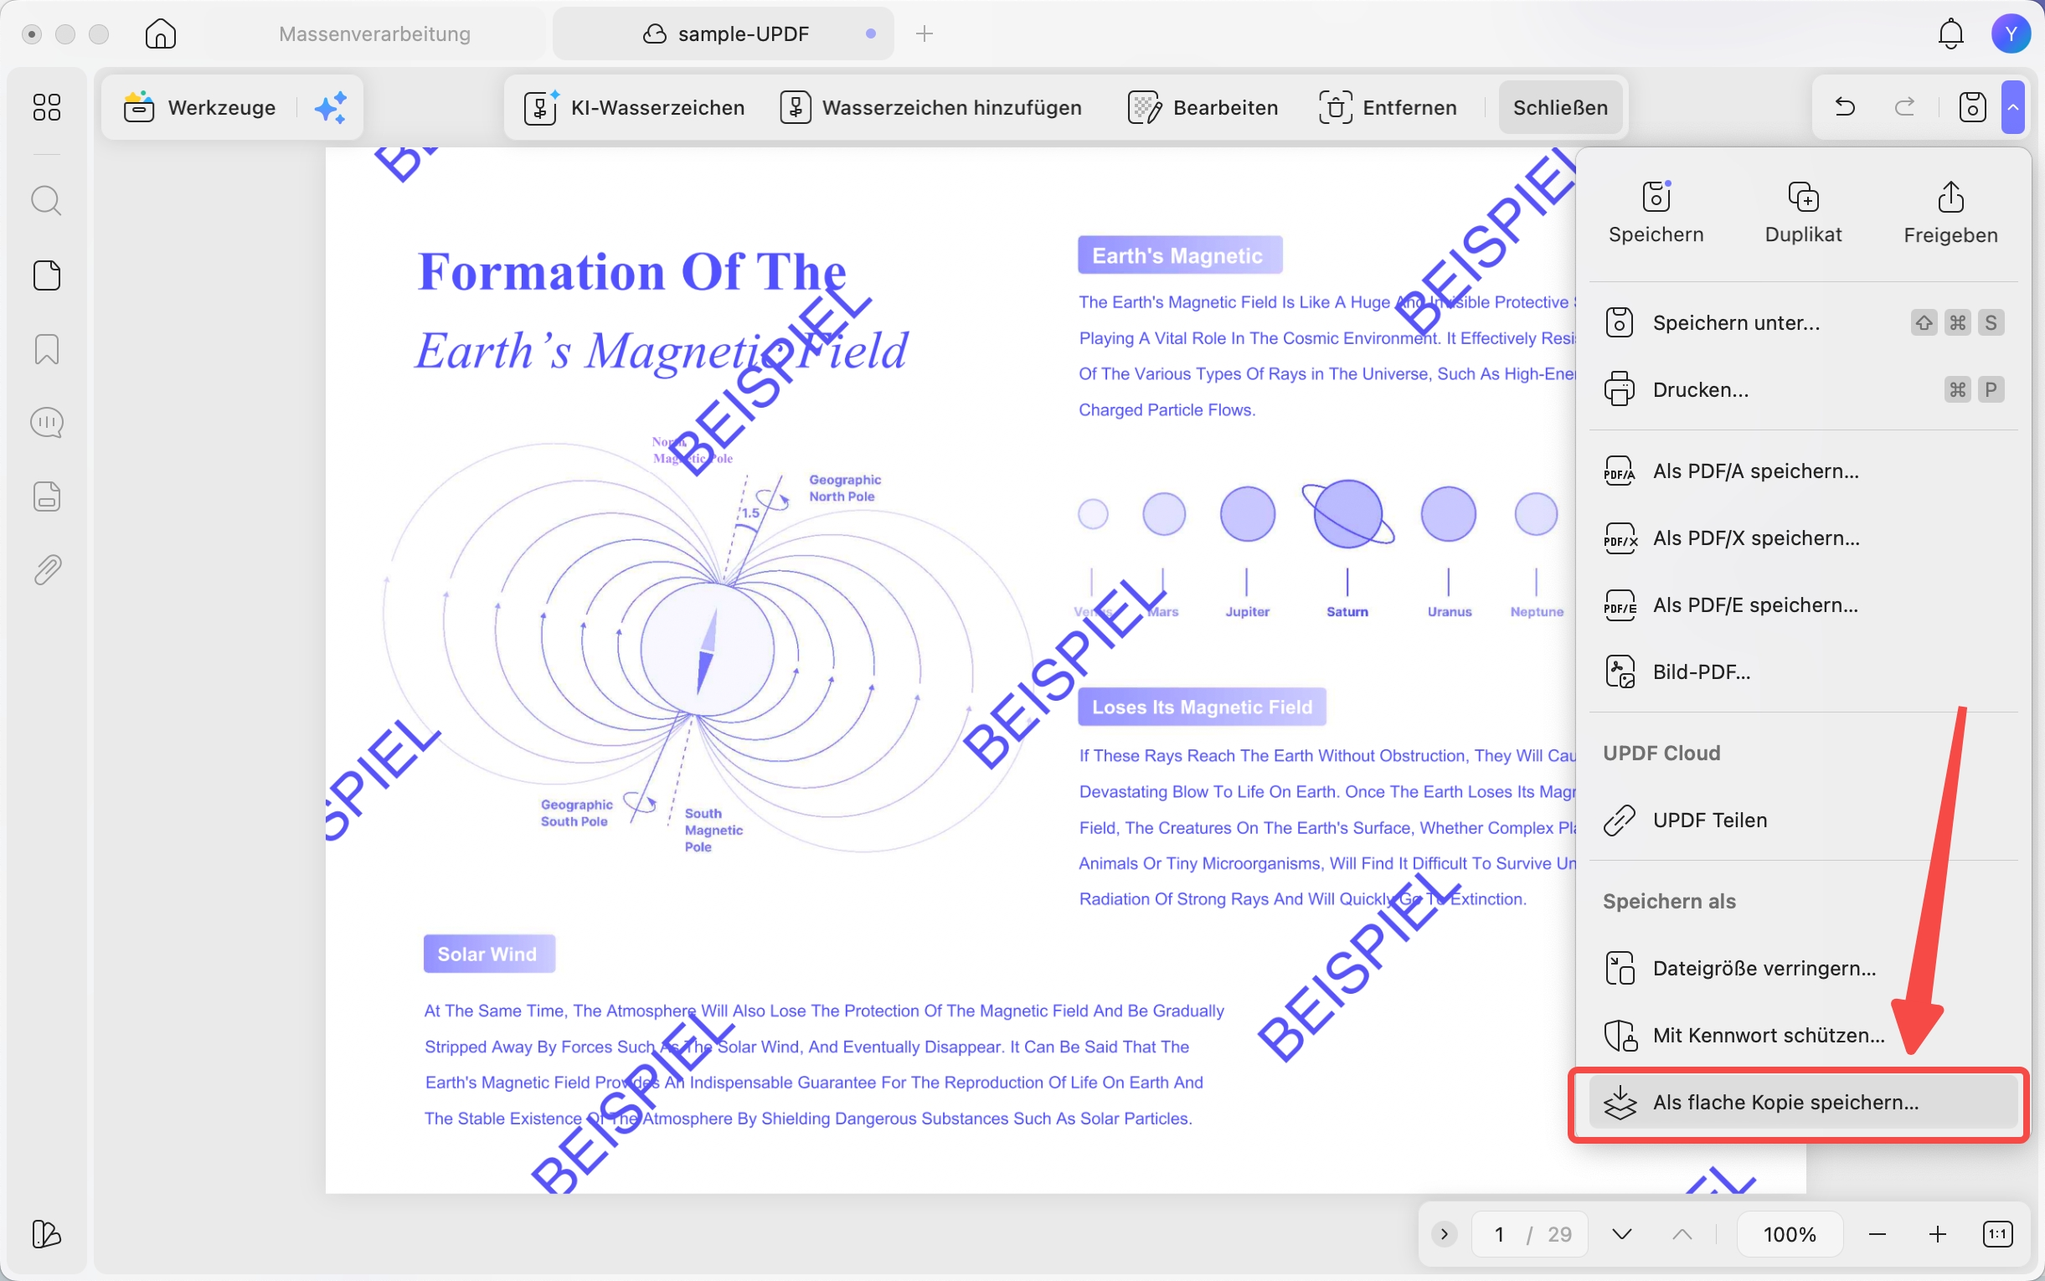Select Drucken... menu entry
This screenshot has width=2045, height=1281.
pyautogui.click(x=1803, y=389)
